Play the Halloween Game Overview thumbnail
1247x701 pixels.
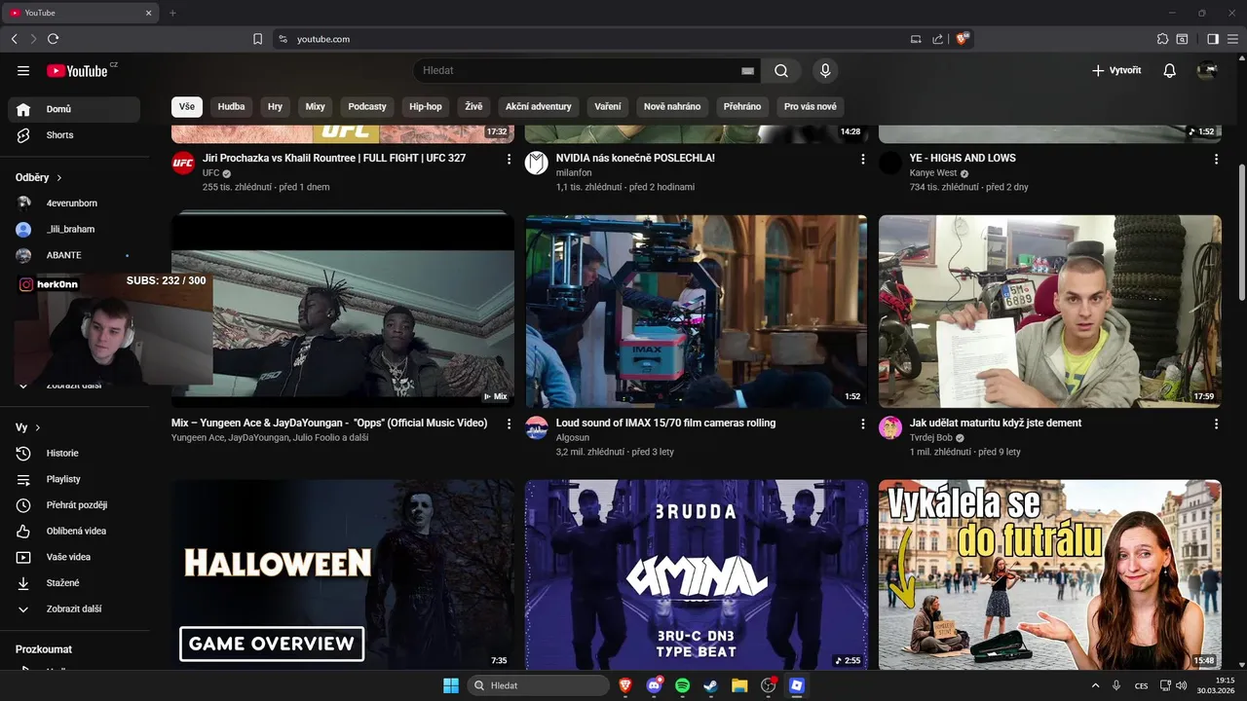tap(343, 574)
